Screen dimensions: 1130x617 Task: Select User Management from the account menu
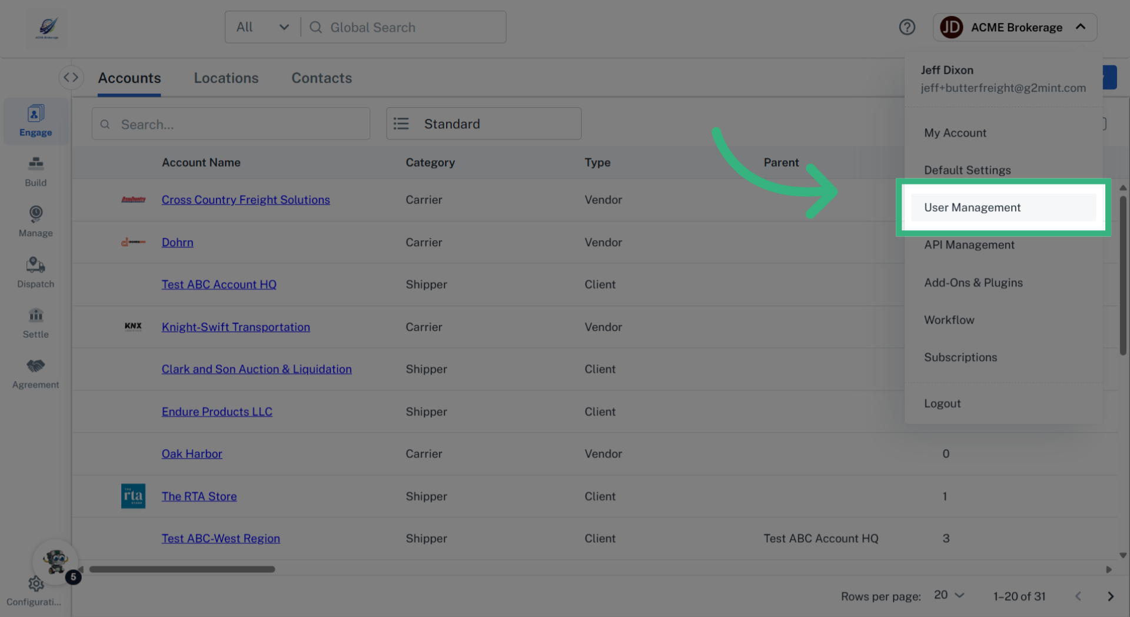coord(972,207)
